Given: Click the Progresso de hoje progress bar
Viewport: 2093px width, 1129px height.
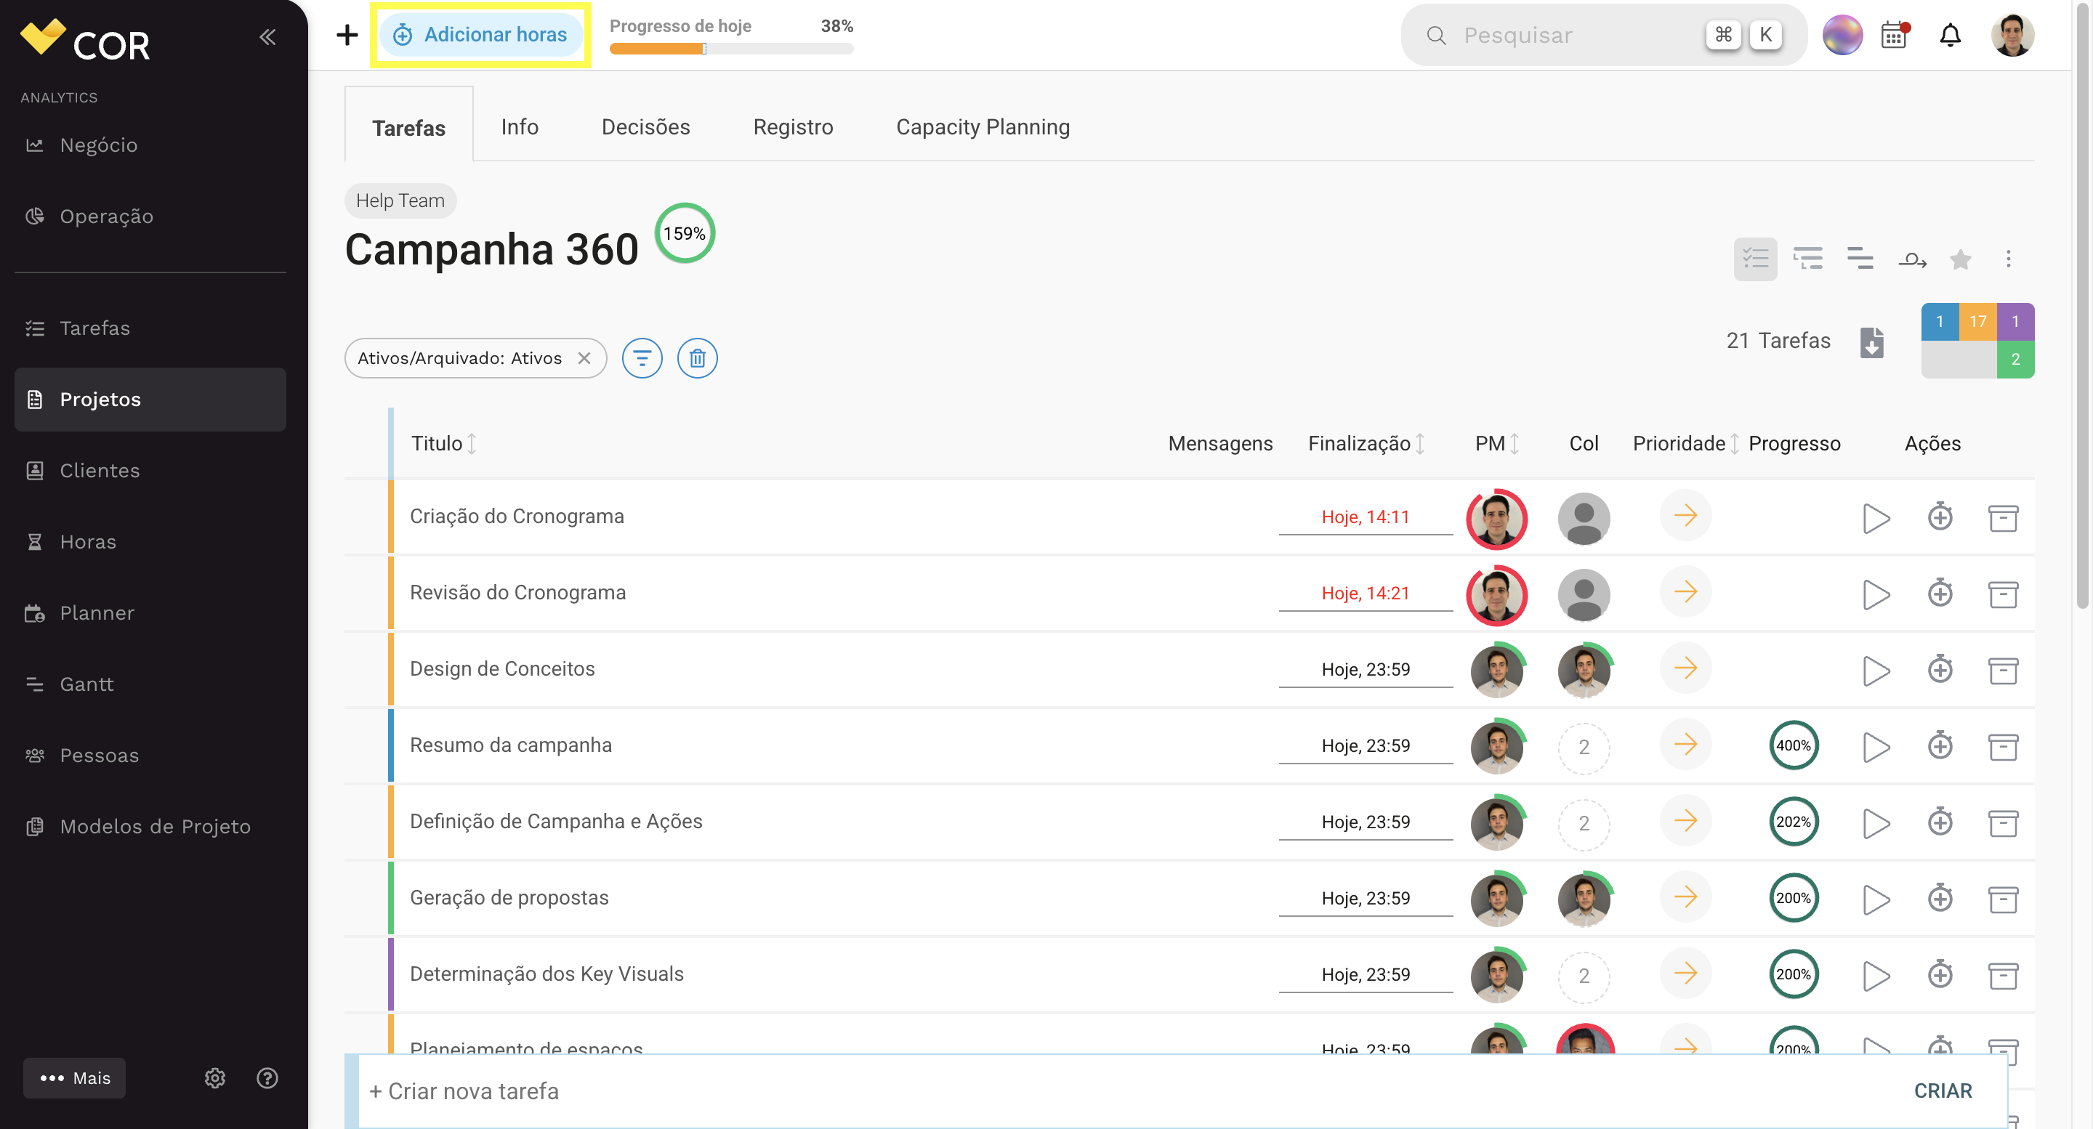Looking at the screenshot, I should 731,49.
